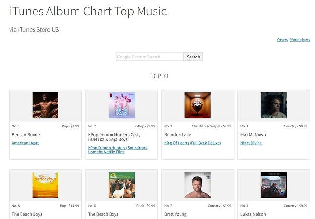The width and height of the screenshot is (315, 219).
Task: Go to the Others charts link
Action: click(282, 40)
